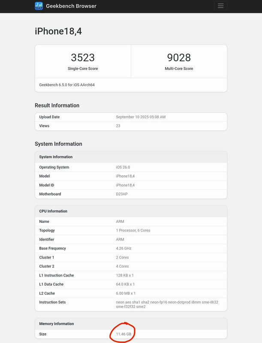Screen dimensions: 262x343
Task: Select the neon aes sha1 instruction sets text
Action: 167,304
